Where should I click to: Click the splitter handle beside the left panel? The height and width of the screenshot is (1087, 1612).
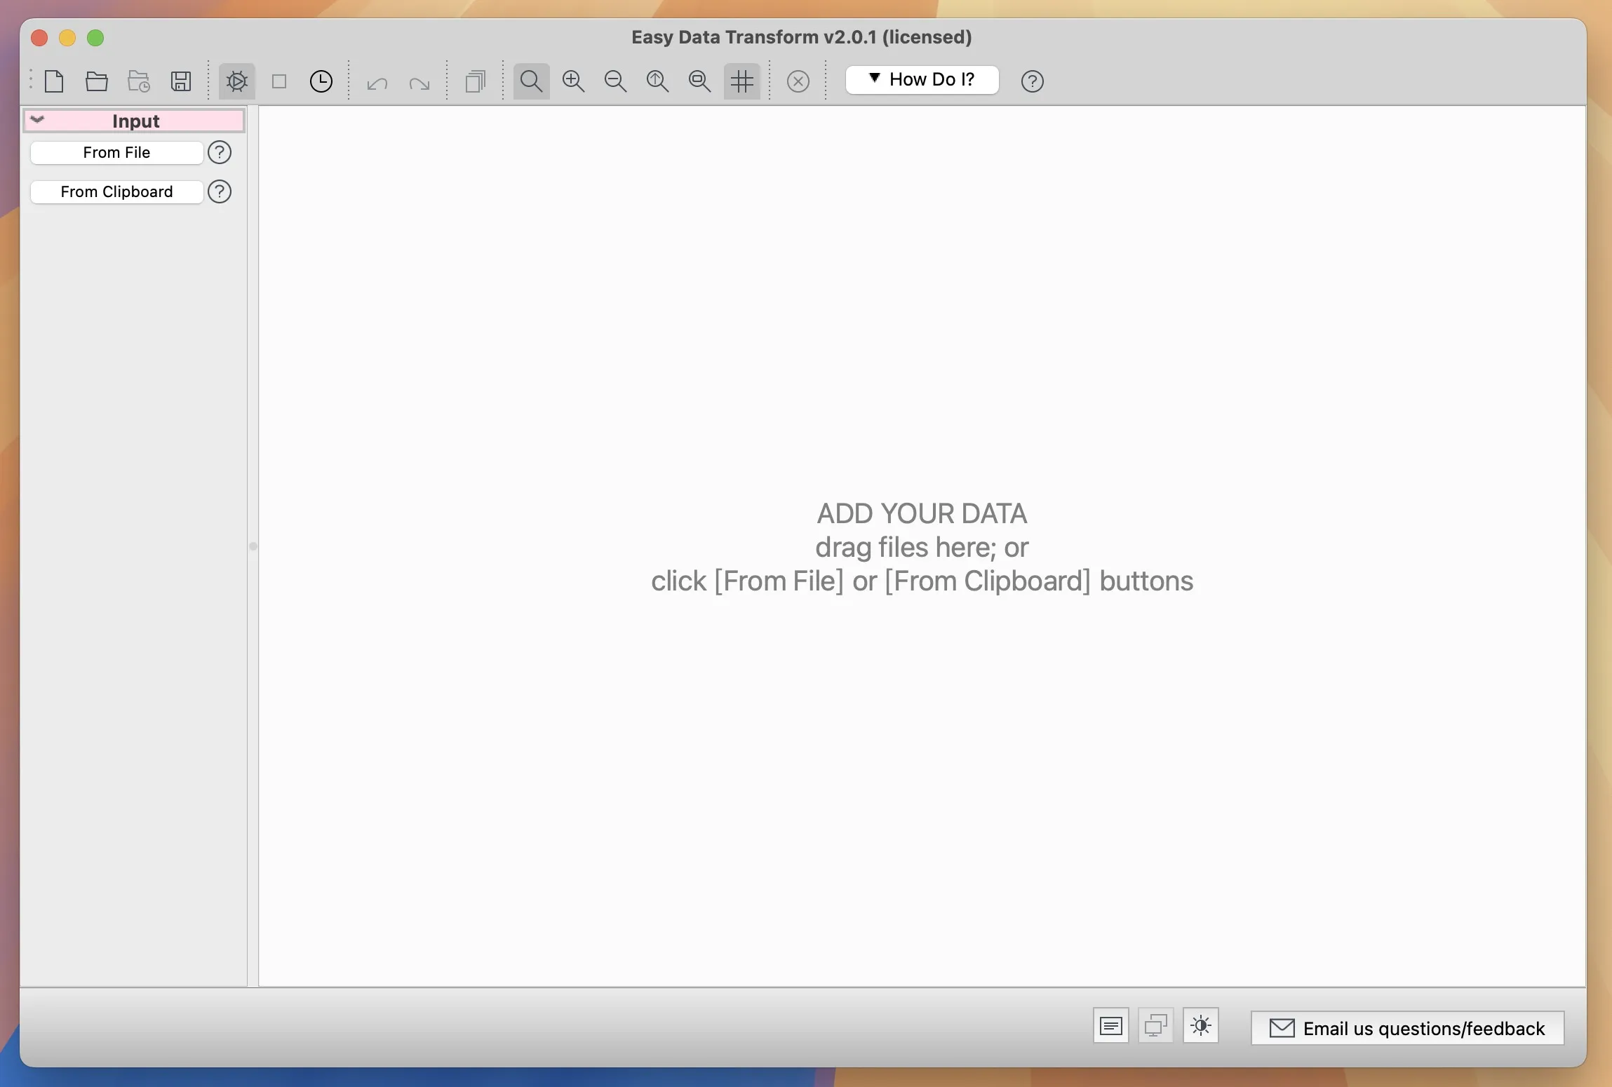(x=253, y=546)
